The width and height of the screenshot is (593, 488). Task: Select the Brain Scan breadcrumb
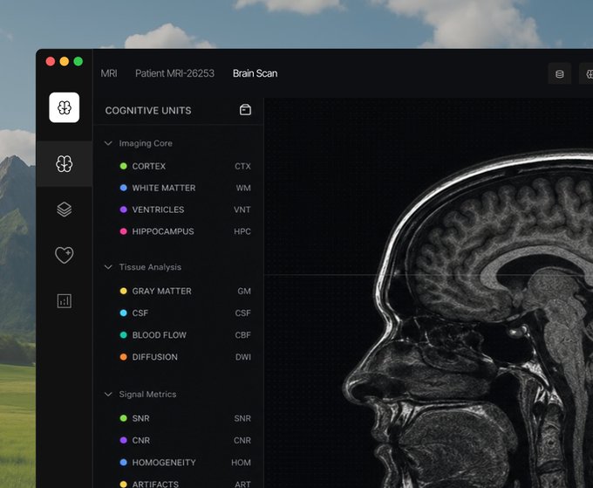point(255,73)
